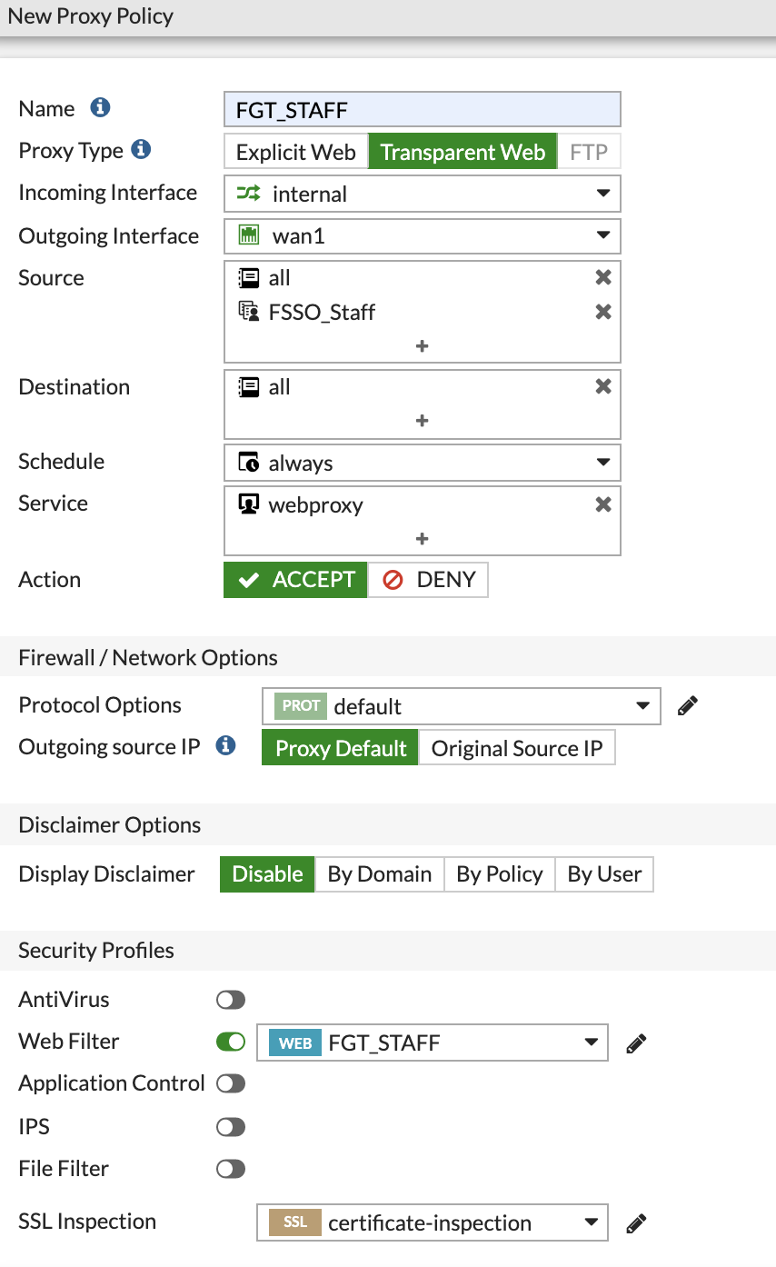Remove the webproxy service entry

pyautogui.click(x=603, y=504)
